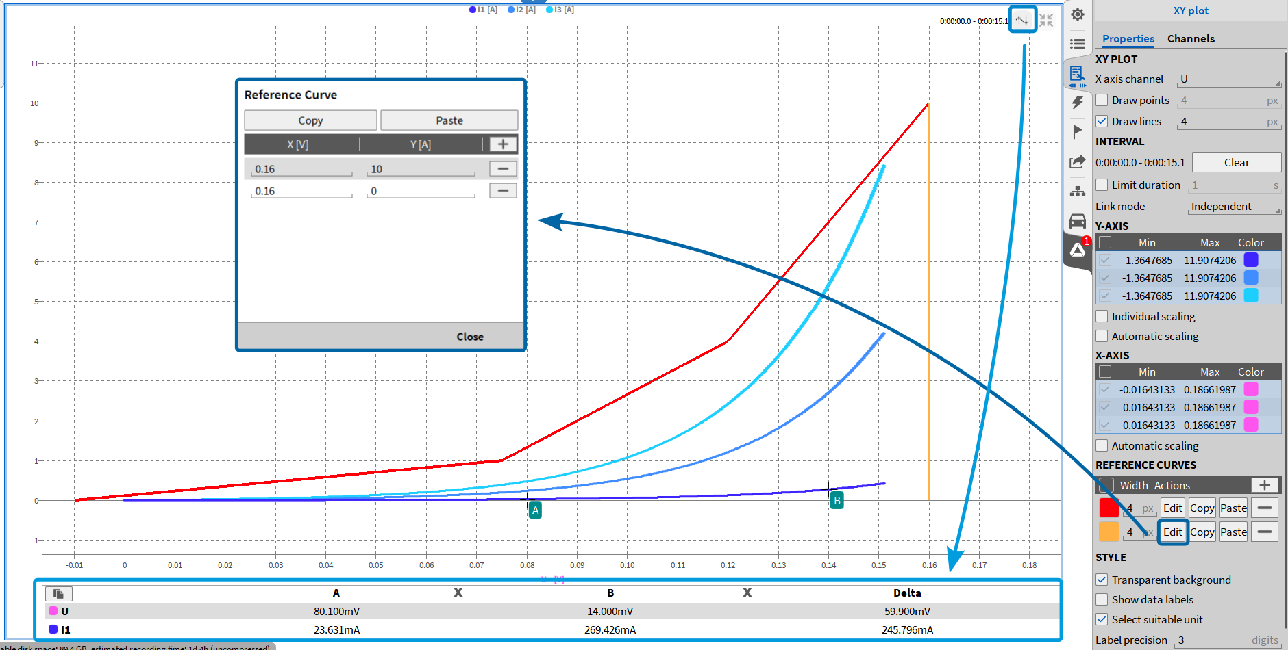Click the export share arrow sidebar icon
This screenshot has width=1288, height=650.
pos(1078,161)
